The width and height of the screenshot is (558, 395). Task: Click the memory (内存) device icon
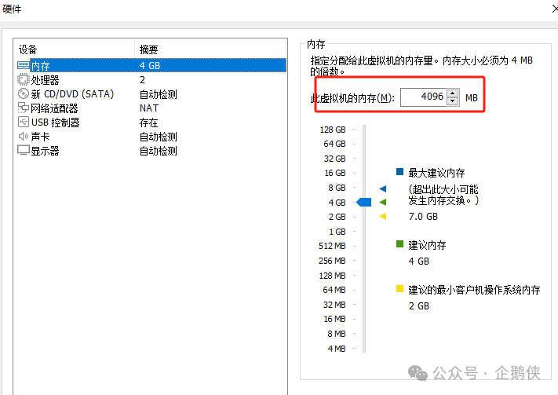pyautogui.click(x=24, y=65)
